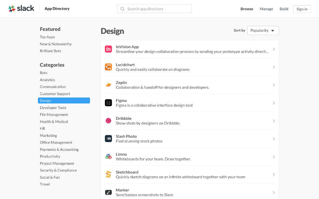Select Payments & Accounting category
The width and height of the screenshot is (319, 199).
pyautogui.click(x=59, y=150)
